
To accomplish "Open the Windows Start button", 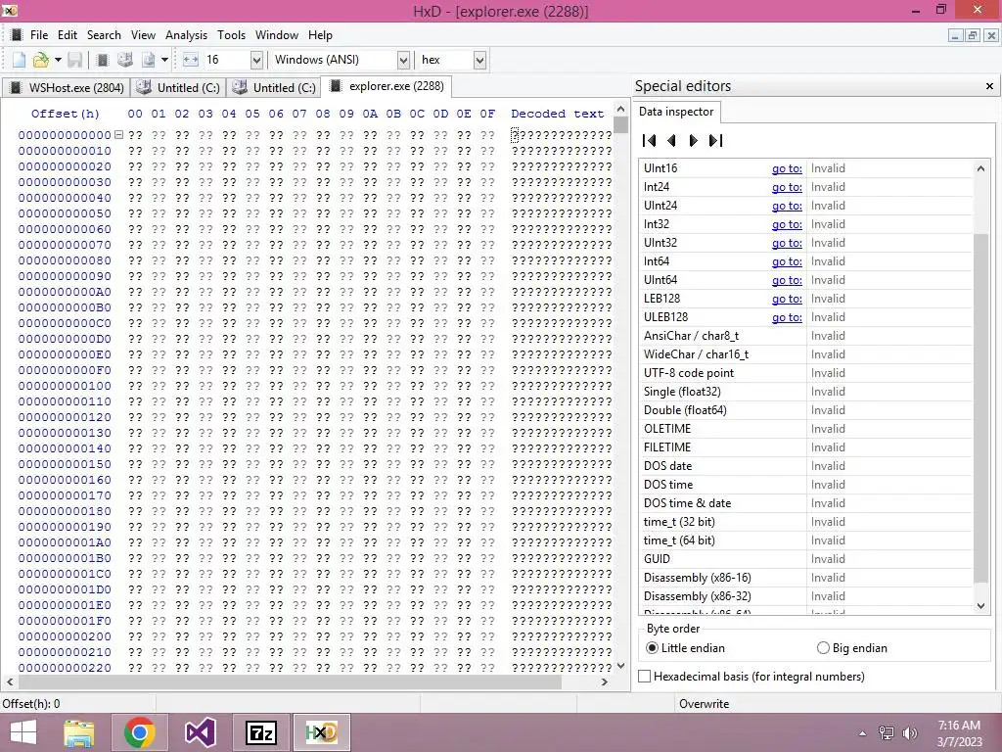I will [23, 732].
